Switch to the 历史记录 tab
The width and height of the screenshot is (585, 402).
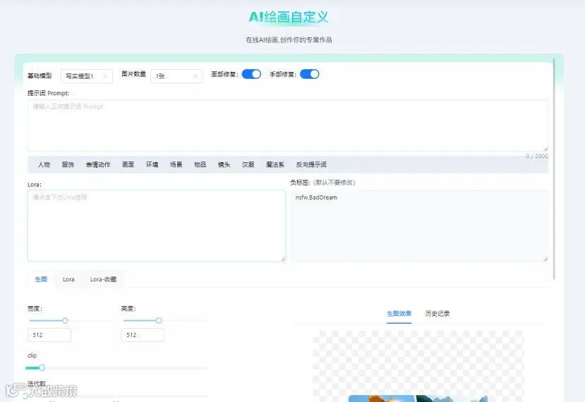pos(438,314)
